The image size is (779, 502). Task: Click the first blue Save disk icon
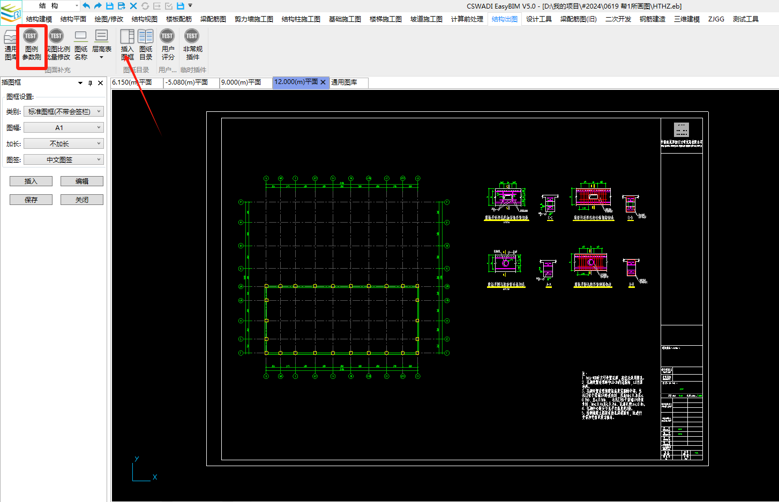tap(110, 6)
